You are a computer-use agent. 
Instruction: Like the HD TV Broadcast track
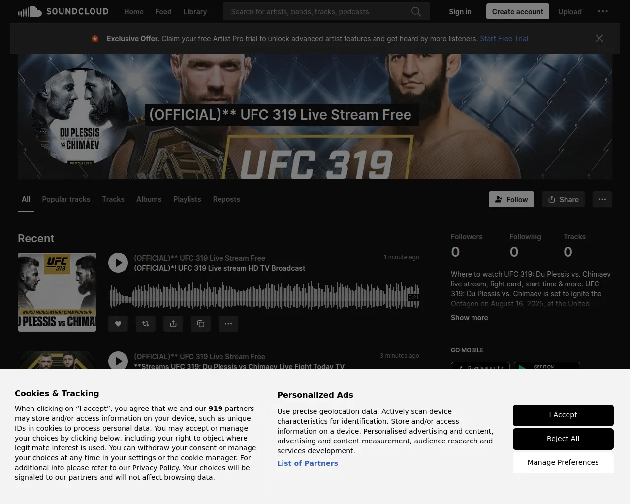click(118, 324)
